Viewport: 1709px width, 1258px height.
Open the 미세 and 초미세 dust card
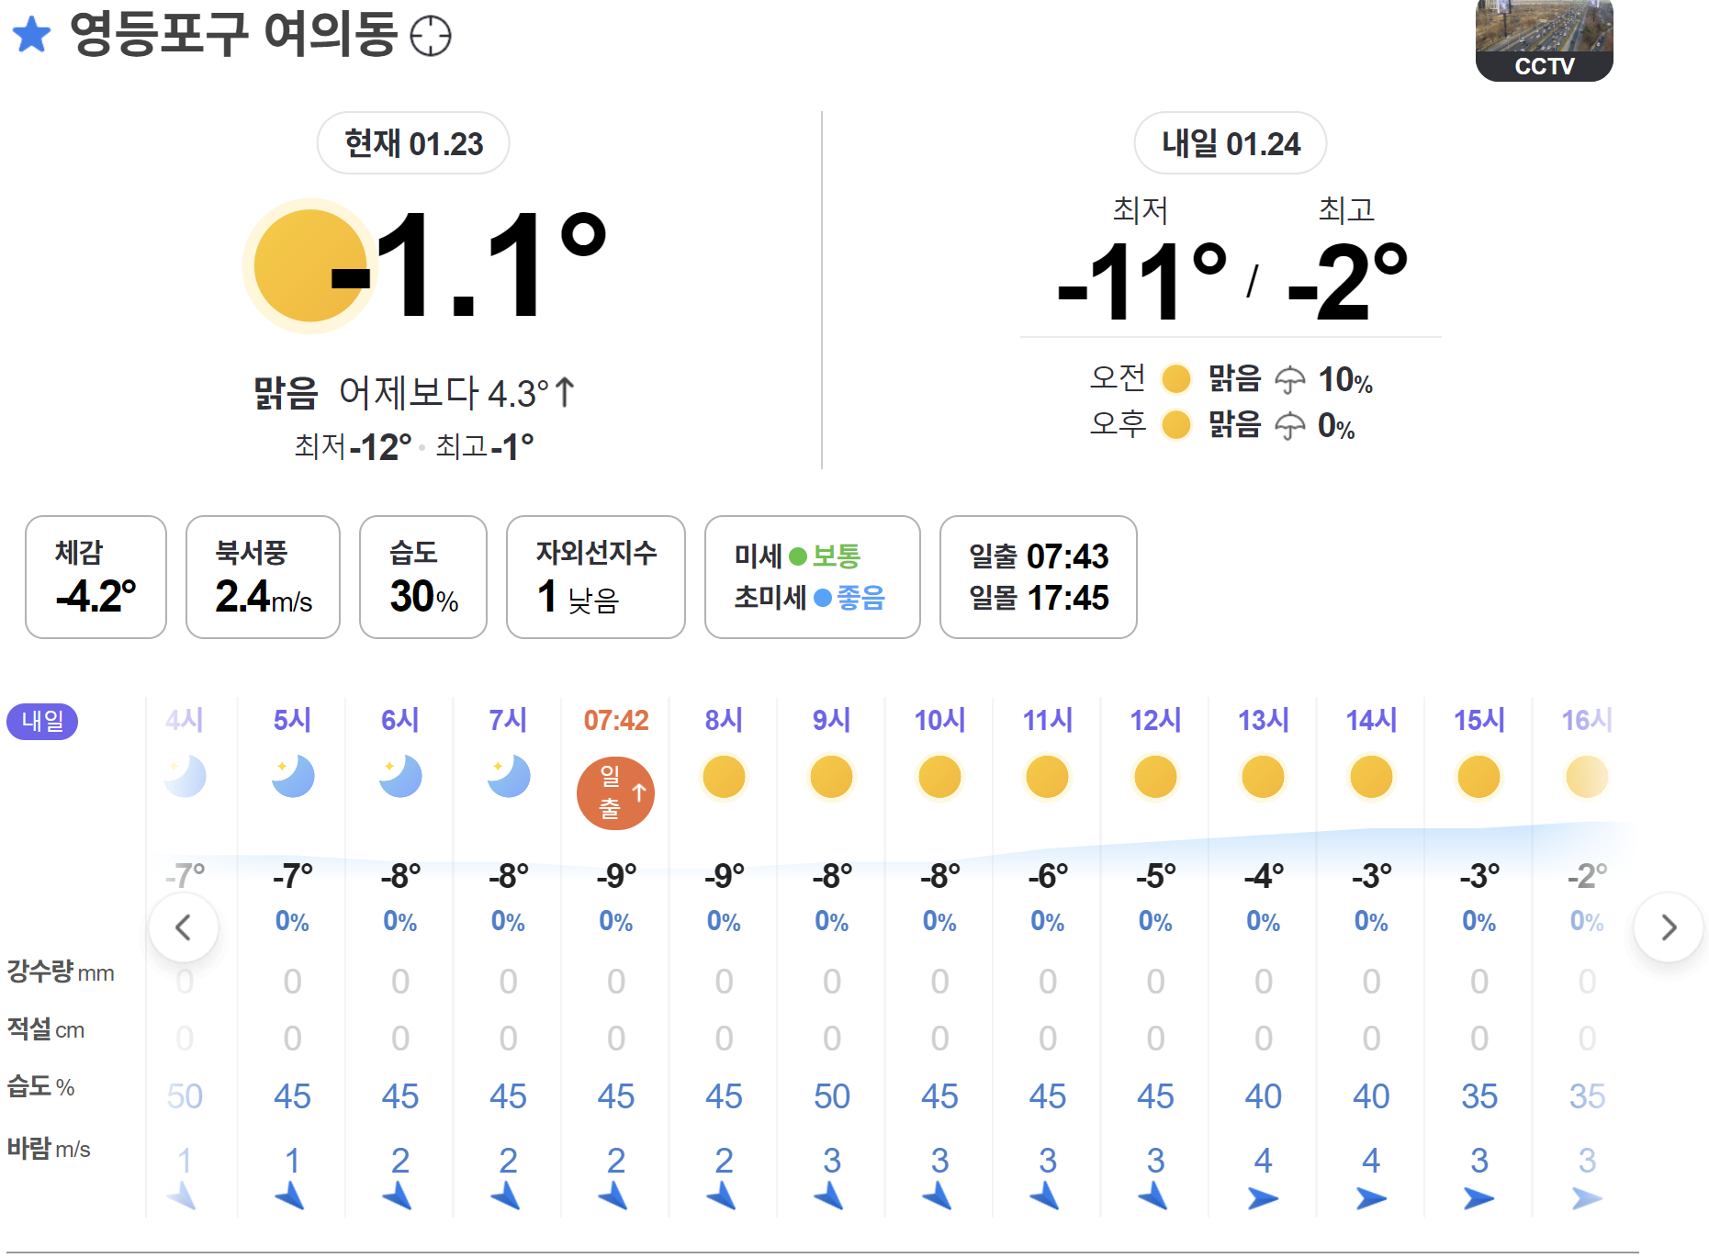click(812, 577)
